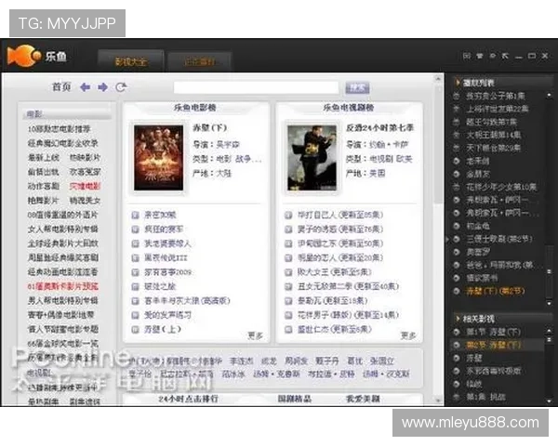Click the icon beside 黑夜传说III
Image resolution: width=558 pixels, height=446 pixels.
coord(135,258)
